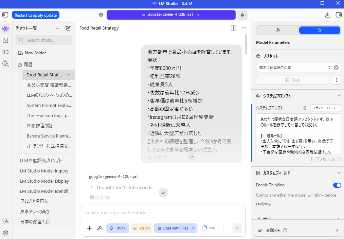Toggle right sidebar panel icon
344x239 pixels.
339,15
